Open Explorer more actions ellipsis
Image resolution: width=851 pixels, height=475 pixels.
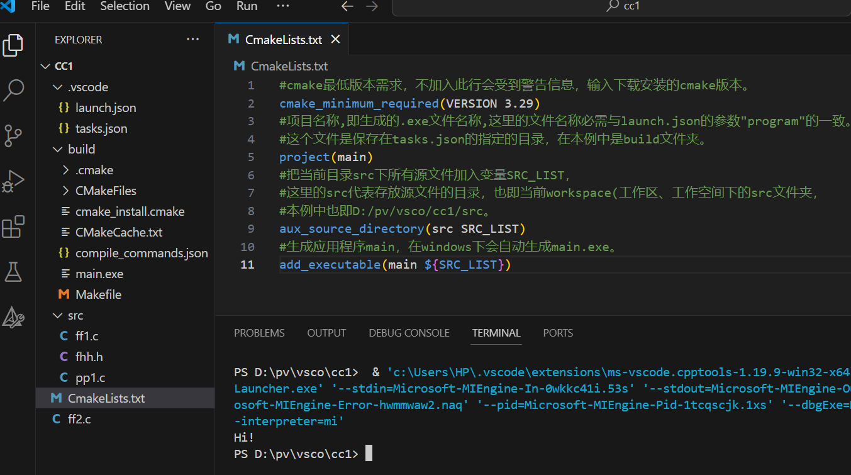(x=192, y=40)
